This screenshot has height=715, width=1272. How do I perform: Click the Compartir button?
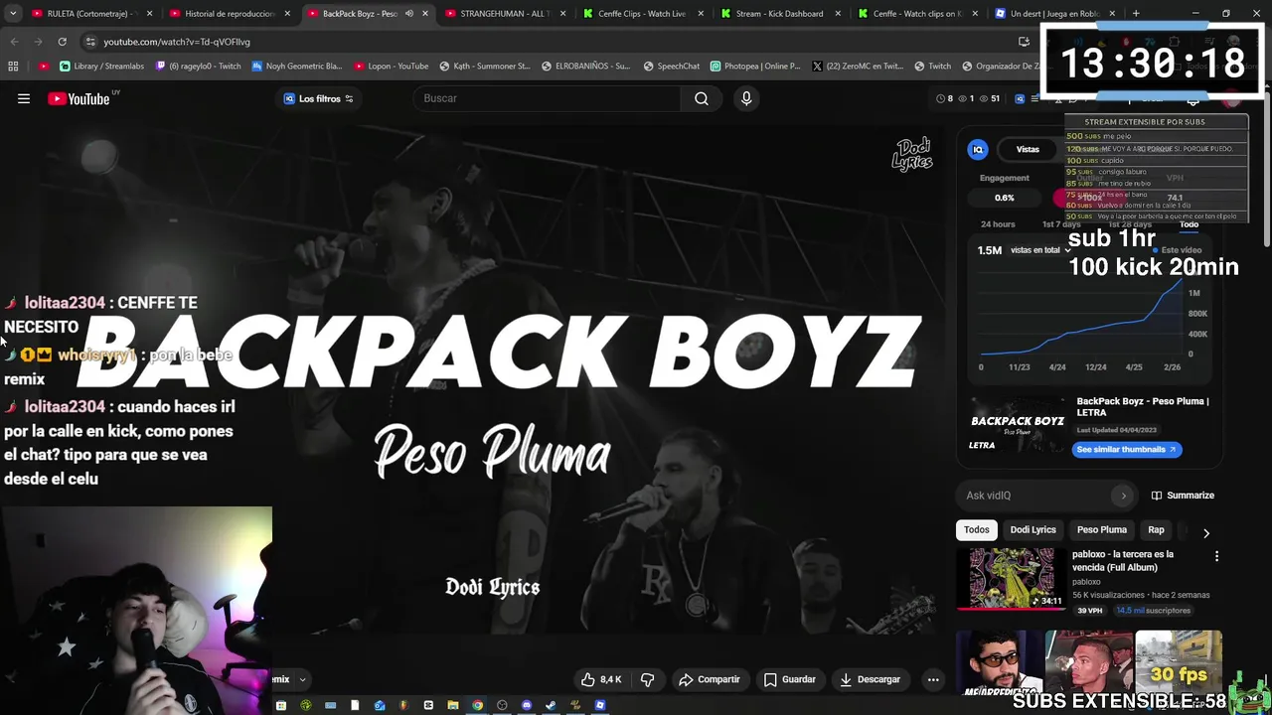[x=710, y=679]
